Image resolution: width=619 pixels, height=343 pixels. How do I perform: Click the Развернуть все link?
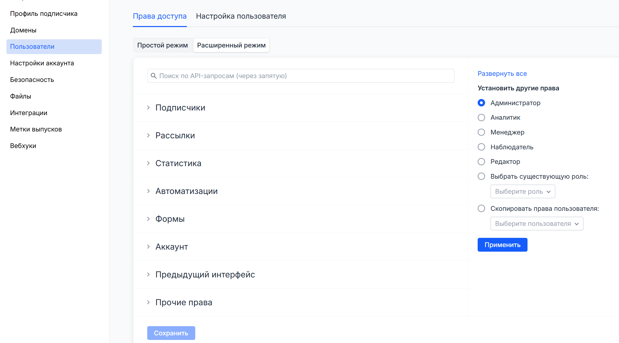(502, 73)
